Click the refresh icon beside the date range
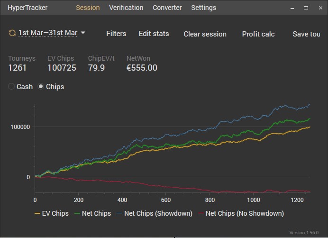The image size is (328, 238). pos(12,33)
